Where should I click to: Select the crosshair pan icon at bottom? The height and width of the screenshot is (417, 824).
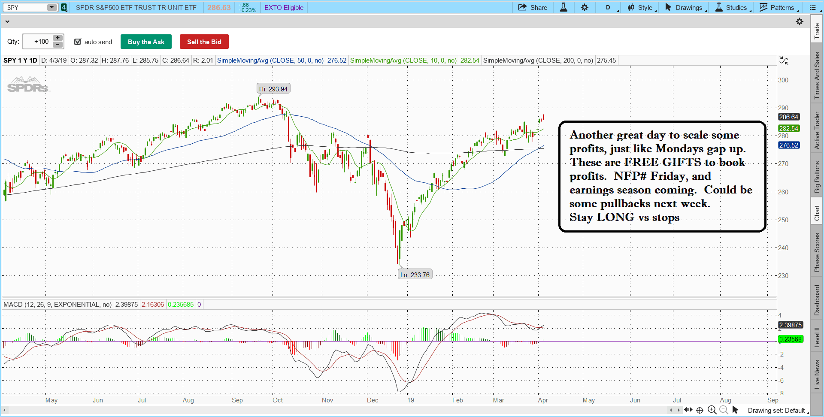point(700,410)
